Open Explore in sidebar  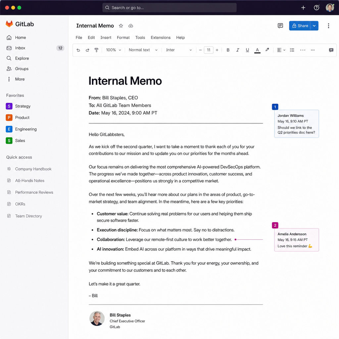coord(34,58)
